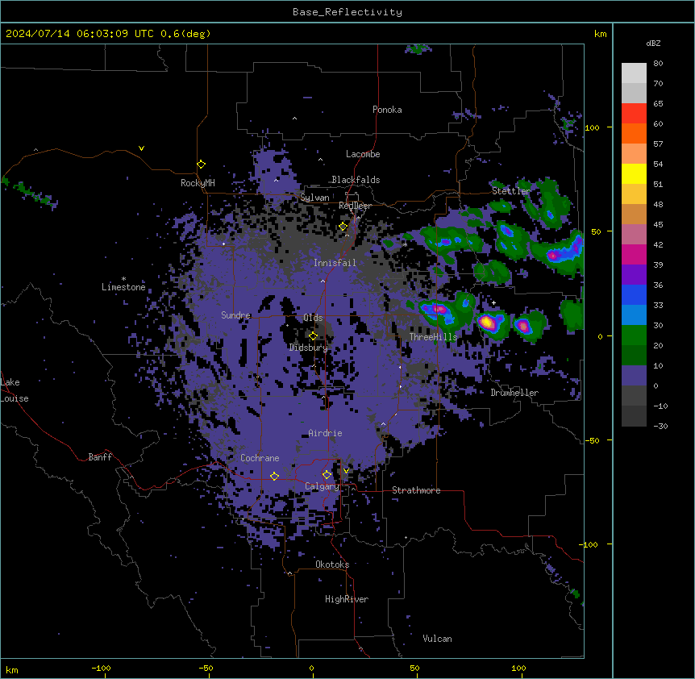
Task: Click the -30 value on the dBZ legend
Action: tap(660, 426)
